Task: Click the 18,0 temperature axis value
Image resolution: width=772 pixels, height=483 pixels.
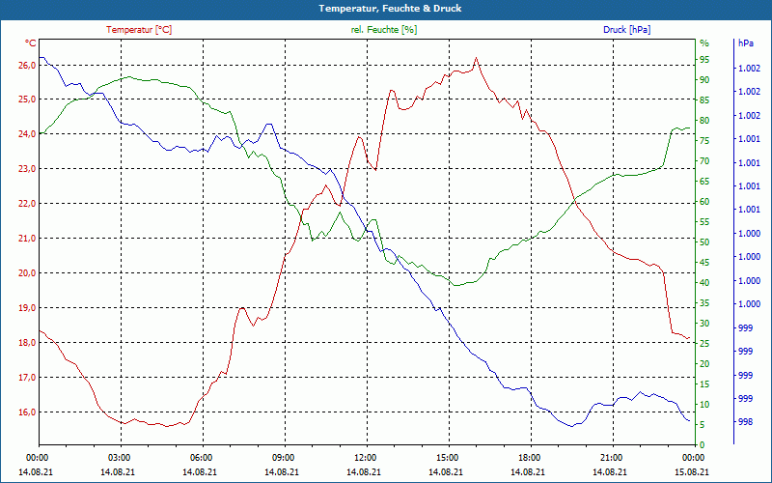Action: coord(27,343)
